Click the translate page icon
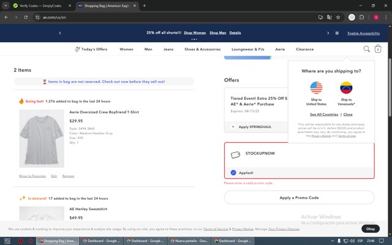The height and width of the screenshot is (245, 392). [330, 17]
